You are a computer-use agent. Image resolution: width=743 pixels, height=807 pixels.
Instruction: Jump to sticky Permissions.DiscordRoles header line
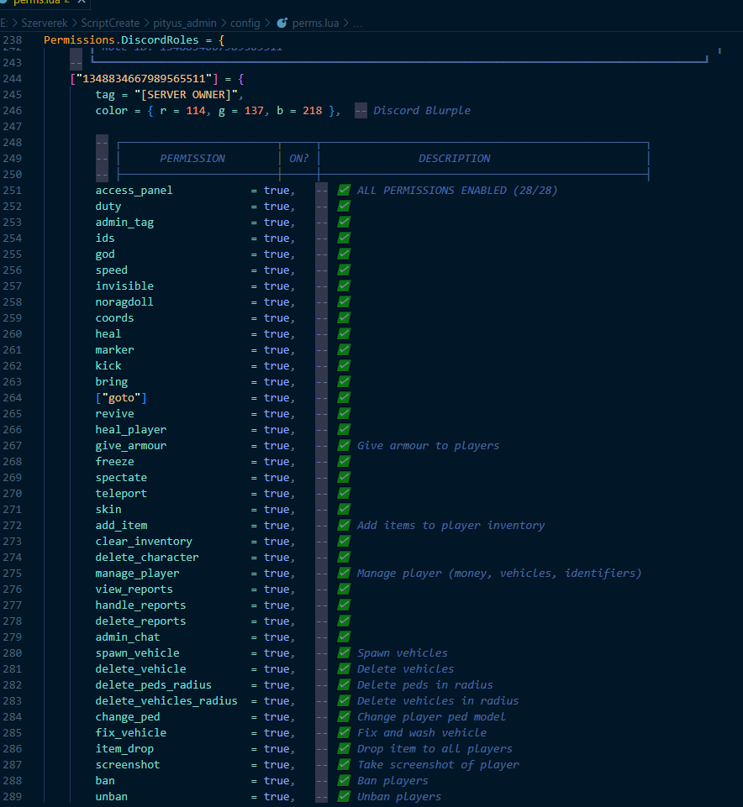[x=134, y=40]
